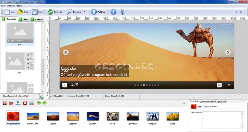Switch to the Template tab
The height and width of the screenshot is (132, 248).
tap(9, 19)
